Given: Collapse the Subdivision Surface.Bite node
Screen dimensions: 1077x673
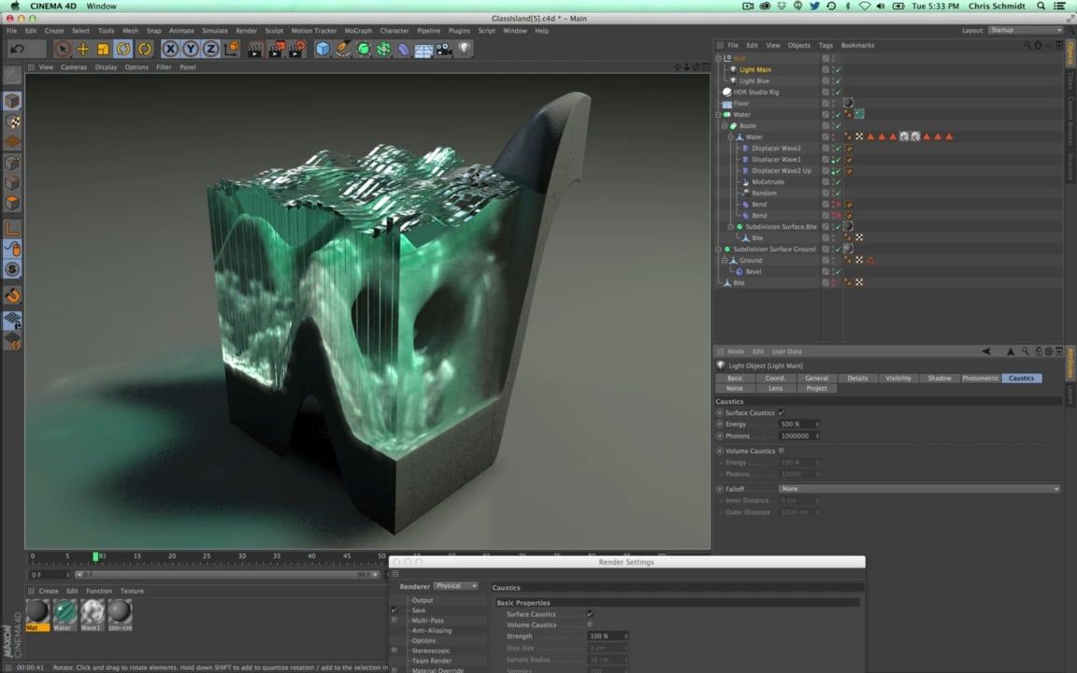Looking at the screenshot, I should [x=731, y=226].
